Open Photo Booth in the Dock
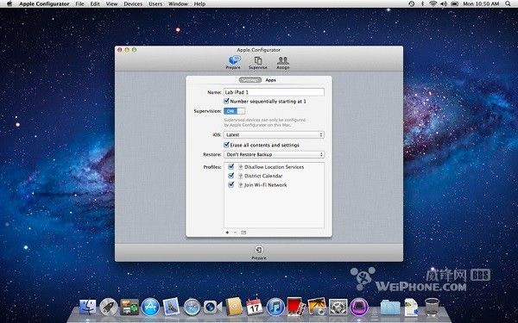Viewport: 518px width, 323px height. coord(296,307)
